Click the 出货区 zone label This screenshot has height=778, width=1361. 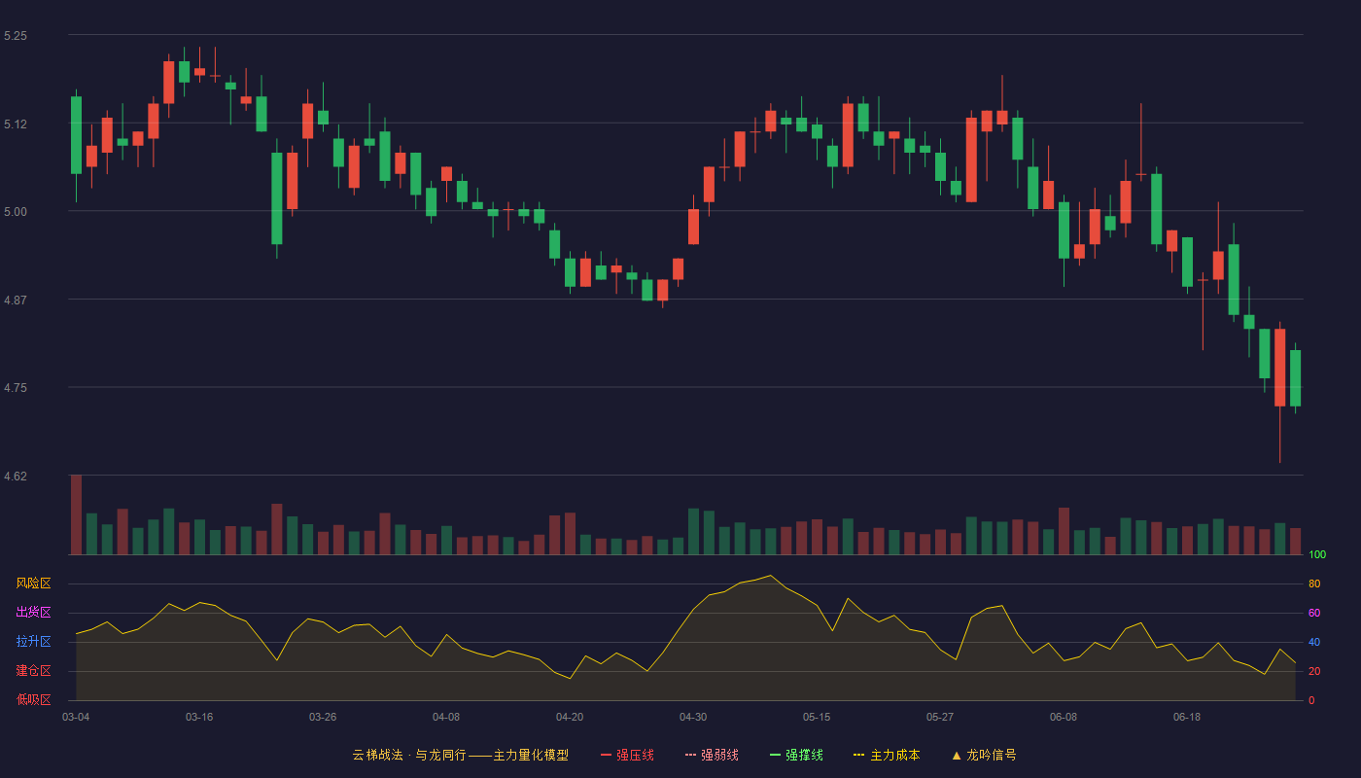coord(33,613)
